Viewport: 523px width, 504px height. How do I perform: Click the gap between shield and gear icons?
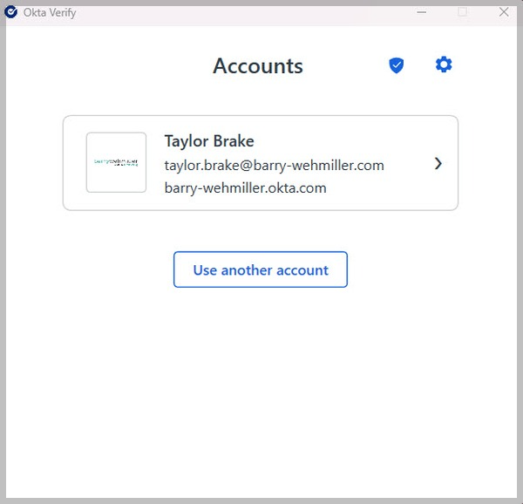(420, 65)
